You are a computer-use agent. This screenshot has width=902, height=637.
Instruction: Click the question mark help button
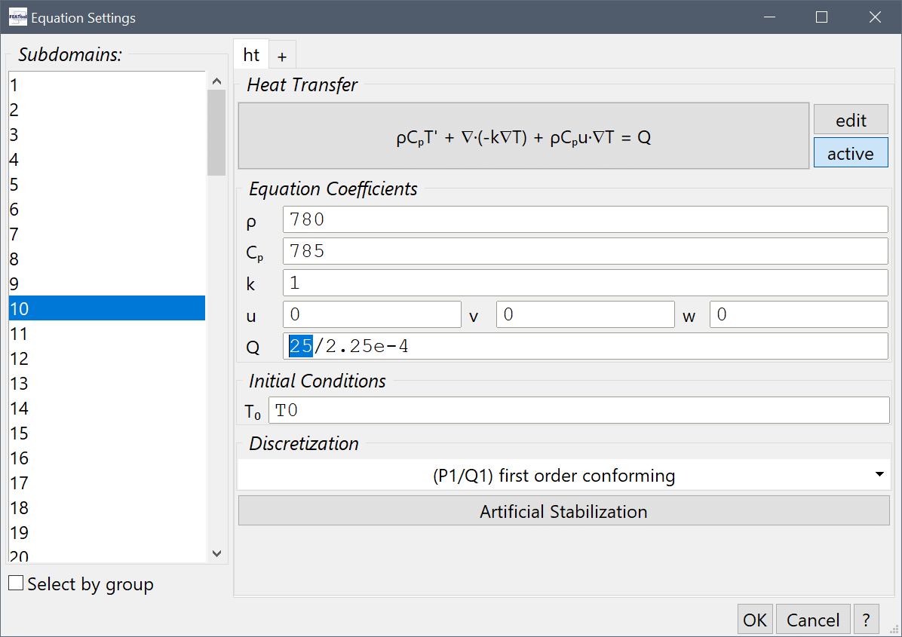[867, 620]
